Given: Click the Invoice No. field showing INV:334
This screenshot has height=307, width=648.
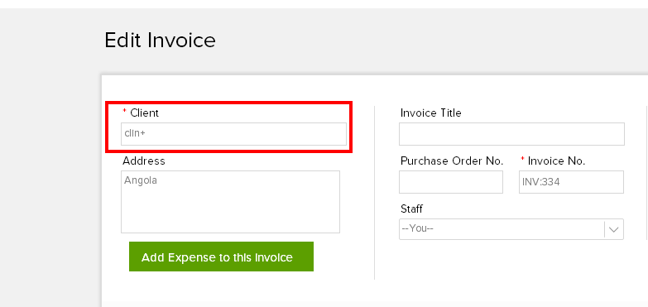Looking at the screenshot, I should point(571,182).
